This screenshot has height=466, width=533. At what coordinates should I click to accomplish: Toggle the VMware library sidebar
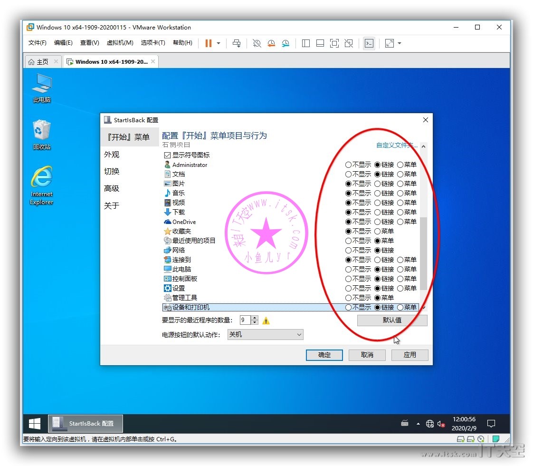pos(305,43)
